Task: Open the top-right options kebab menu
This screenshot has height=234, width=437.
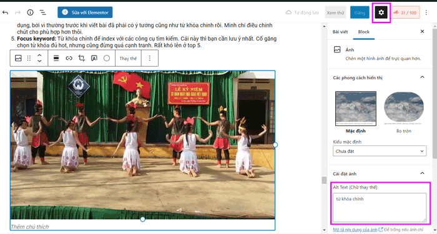Action: coord(426,12)
